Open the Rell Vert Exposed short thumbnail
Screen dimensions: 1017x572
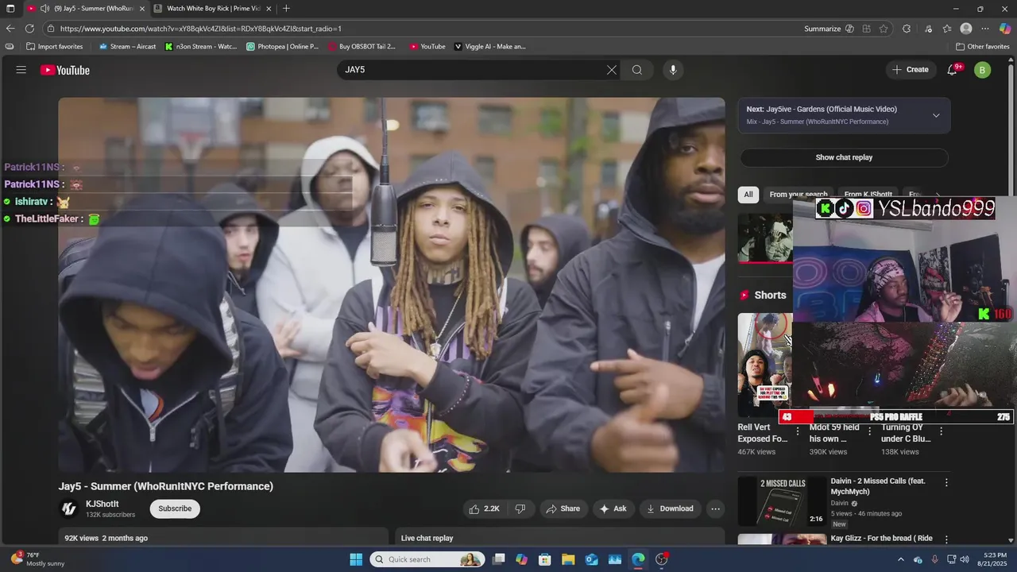[x=764, y=365]
